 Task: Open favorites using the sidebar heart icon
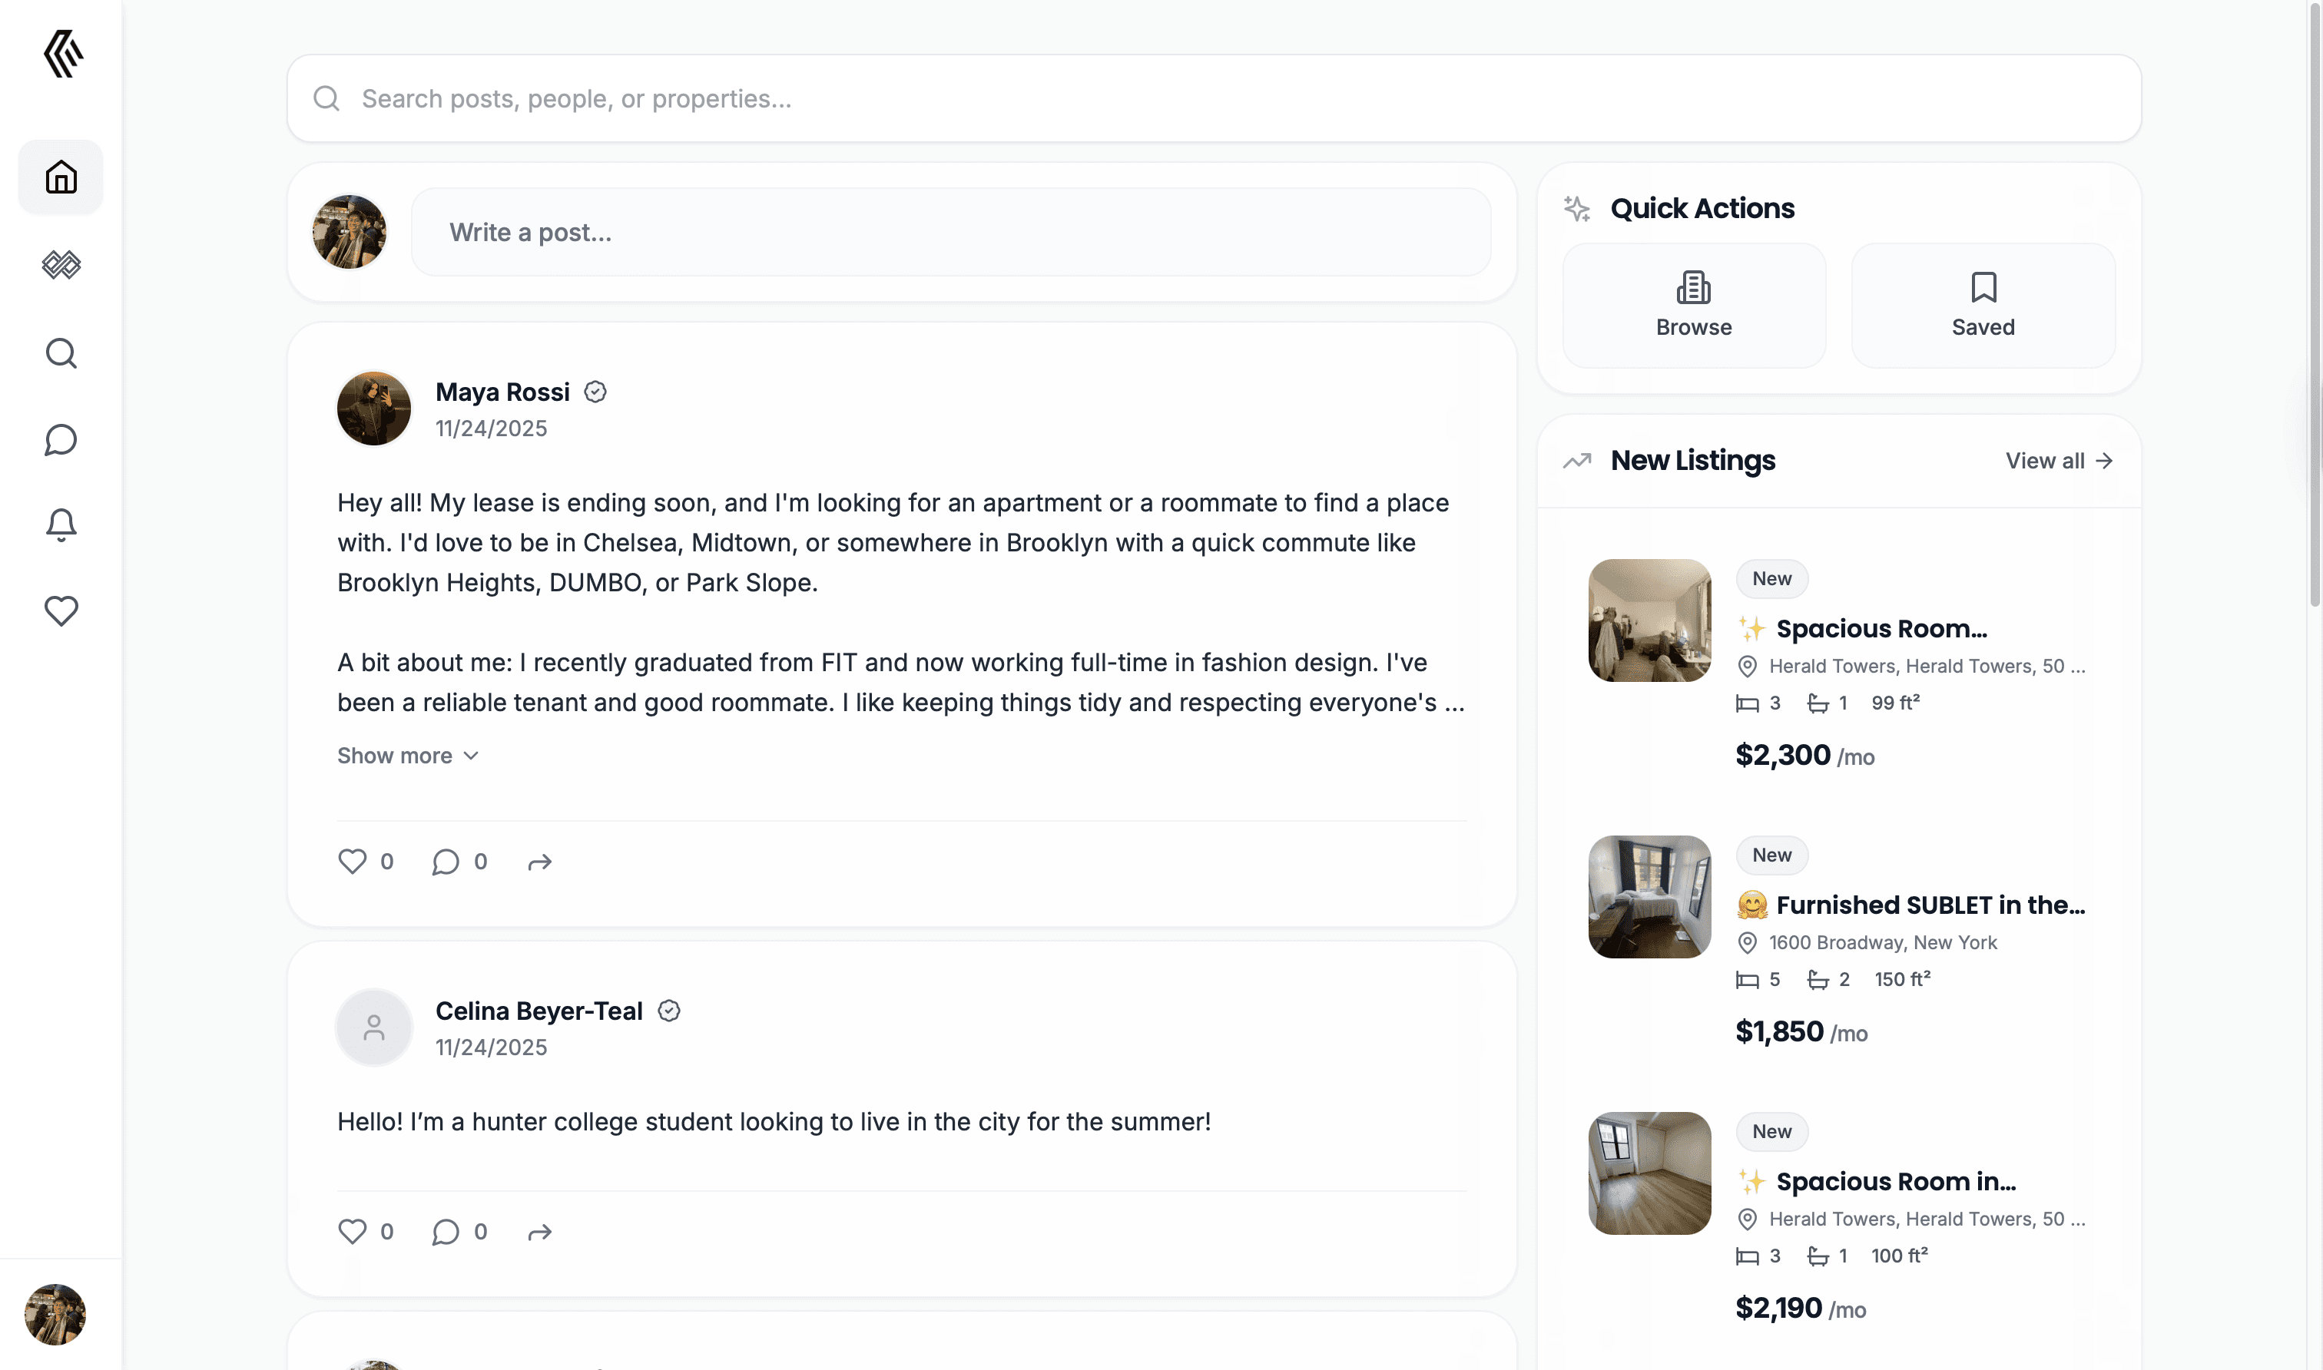coord(60,609)
